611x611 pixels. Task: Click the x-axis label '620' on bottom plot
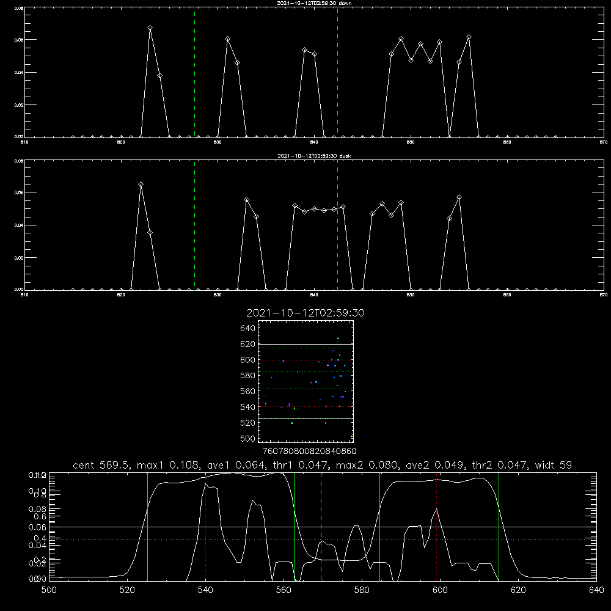coord(518,590)
